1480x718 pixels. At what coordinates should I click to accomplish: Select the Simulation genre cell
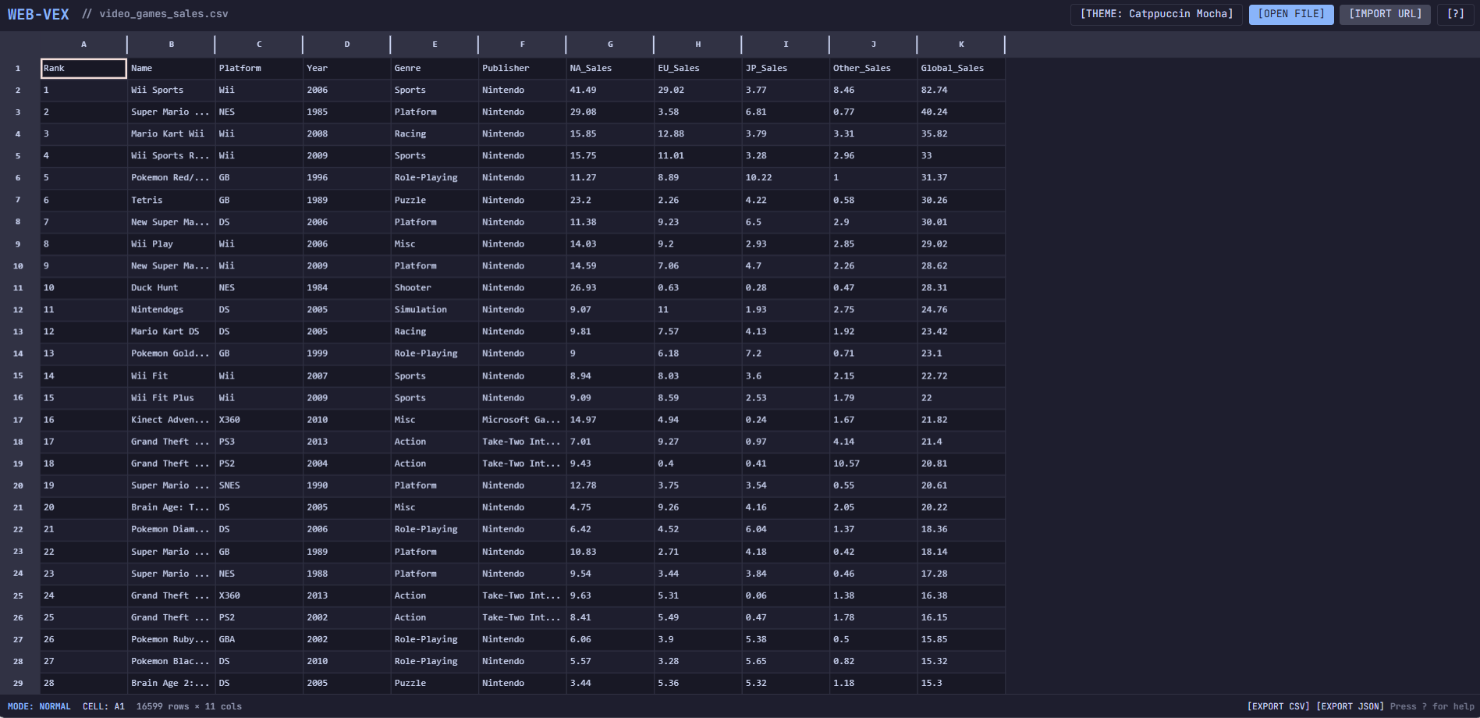(435, 310)
